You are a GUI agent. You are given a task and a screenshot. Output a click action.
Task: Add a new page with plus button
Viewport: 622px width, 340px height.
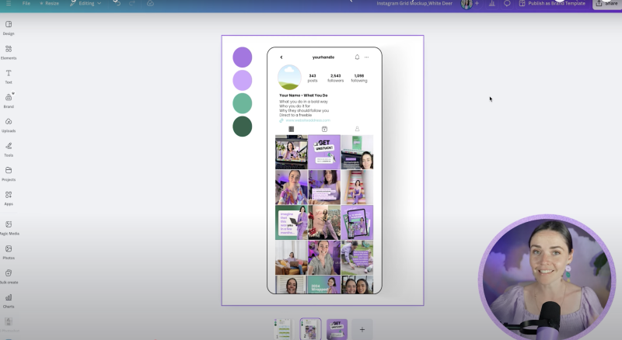tap(362, 329)
